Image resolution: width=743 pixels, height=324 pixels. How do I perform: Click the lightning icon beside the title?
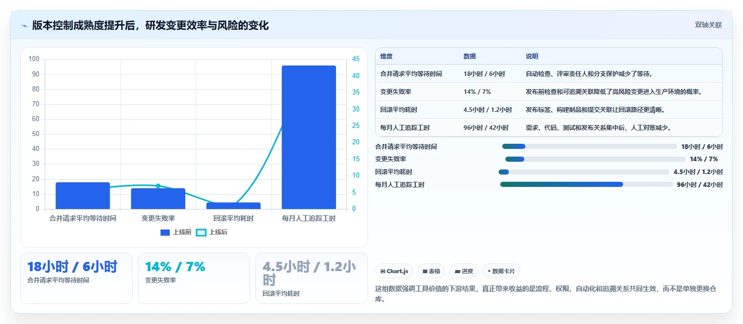pos(24,26)
